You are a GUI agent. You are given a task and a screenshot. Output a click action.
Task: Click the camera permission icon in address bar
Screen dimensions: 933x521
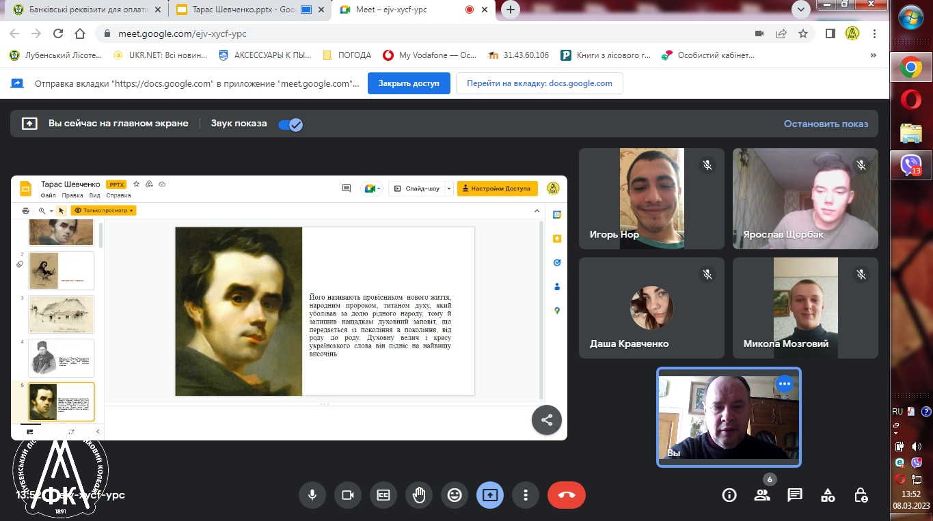click(x=759, y=33)
